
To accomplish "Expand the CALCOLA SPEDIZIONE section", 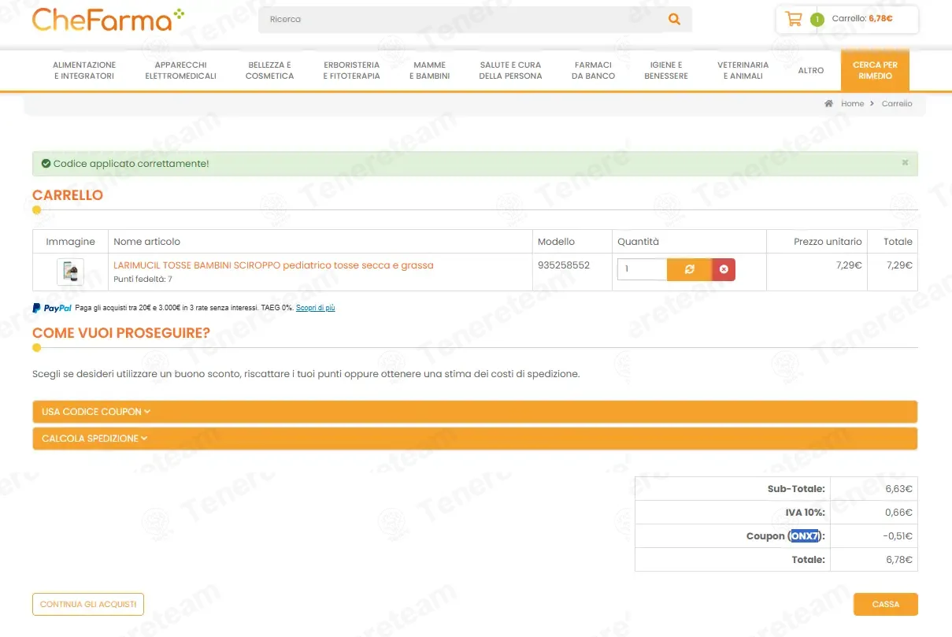I will (475, 439).
